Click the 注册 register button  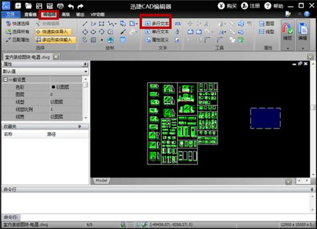point(250,6)
